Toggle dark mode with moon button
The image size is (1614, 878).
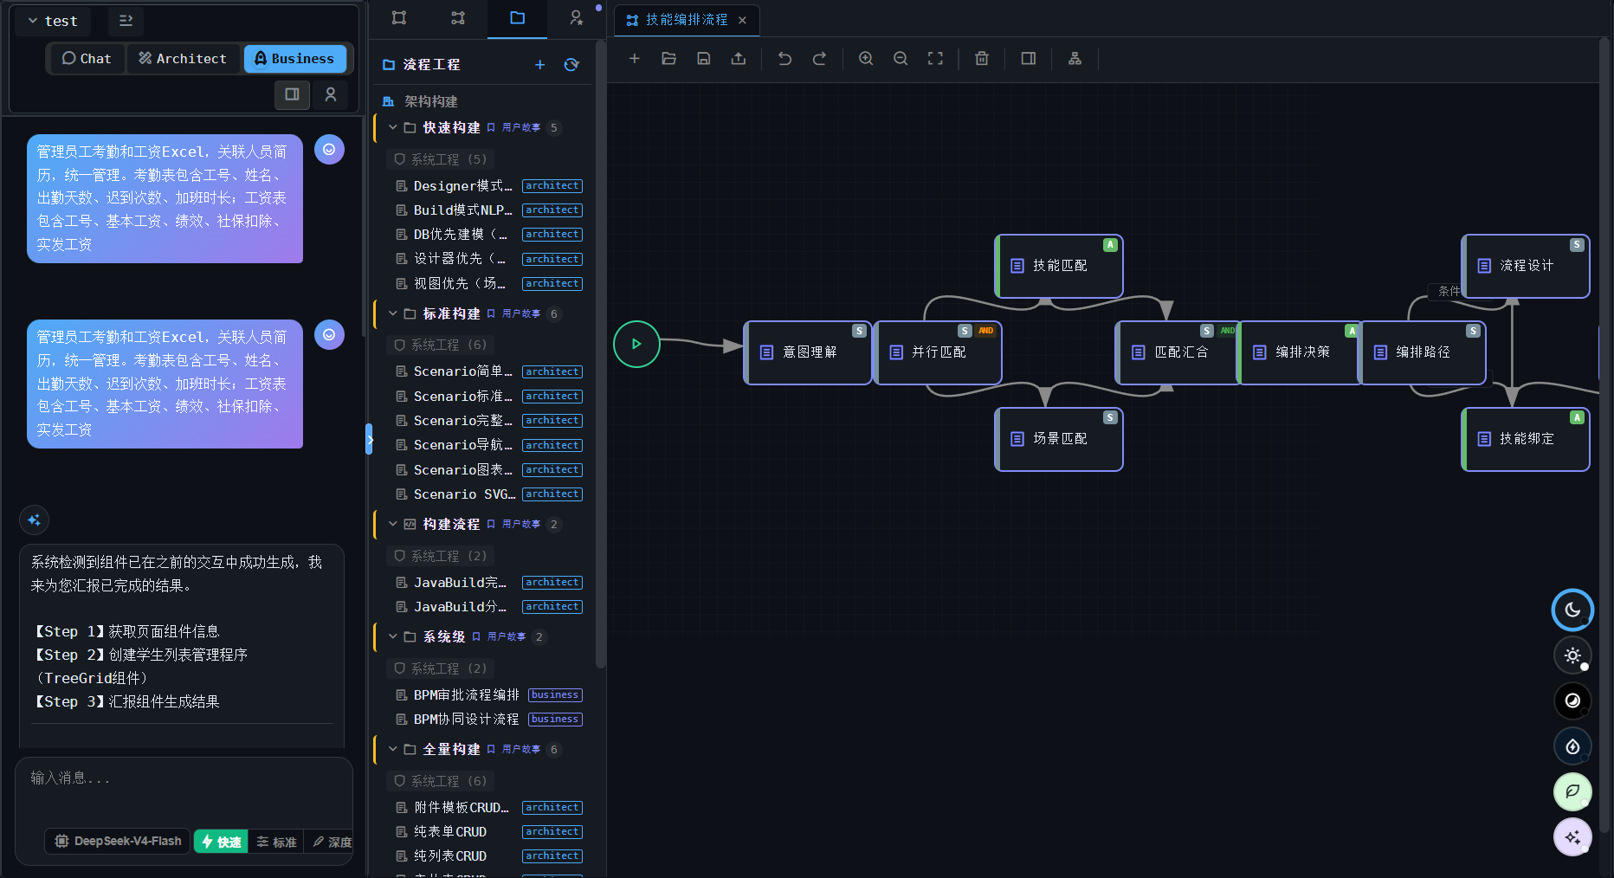pyautogui.click(x=1572, y=610)
